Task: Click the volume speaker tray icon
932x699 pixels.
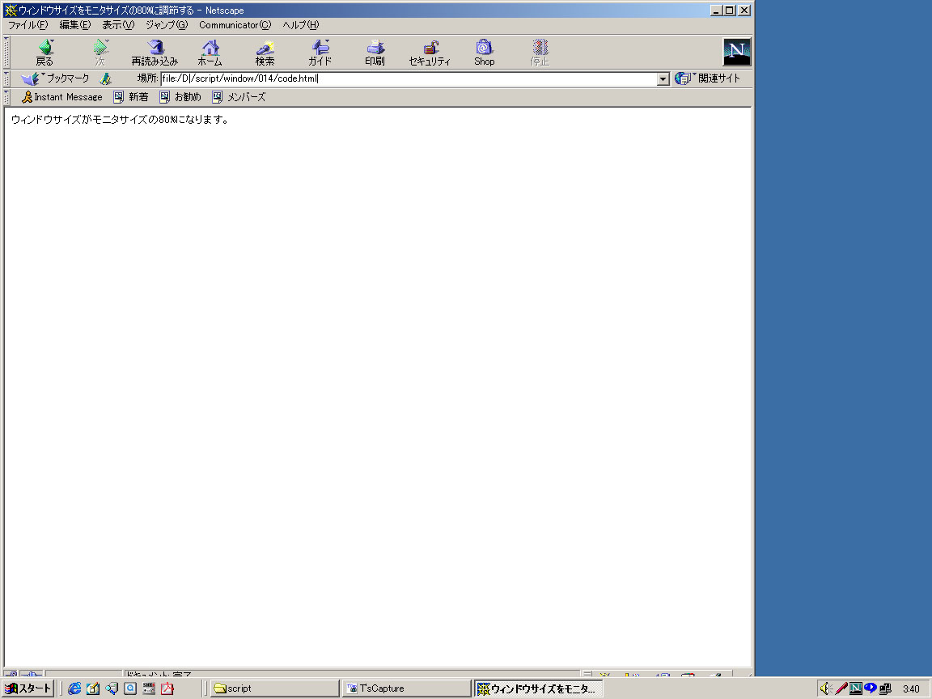Action: pyautogui.click(x=826, y=688)
